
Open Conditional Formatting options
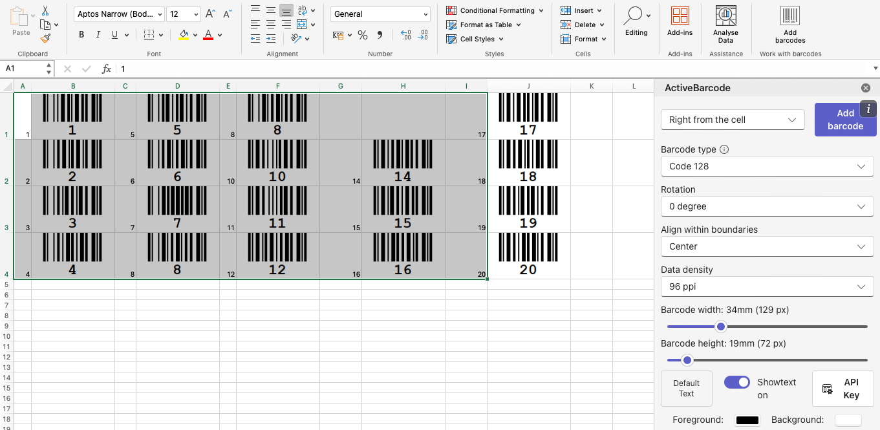[x=495, y=10]
